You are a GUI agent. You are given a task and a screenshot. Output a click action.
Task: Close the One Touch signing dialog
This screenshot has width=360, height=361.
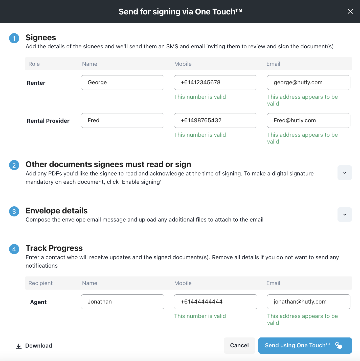point(350,11)
